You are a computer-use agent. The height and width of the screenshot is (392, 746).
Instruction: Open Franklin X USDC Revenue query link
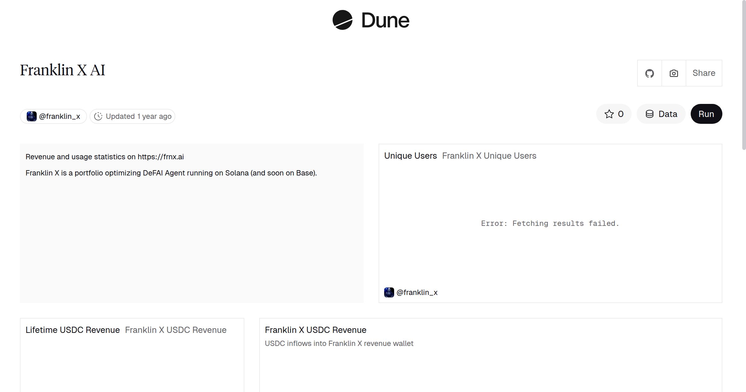[x=176, y=330]
